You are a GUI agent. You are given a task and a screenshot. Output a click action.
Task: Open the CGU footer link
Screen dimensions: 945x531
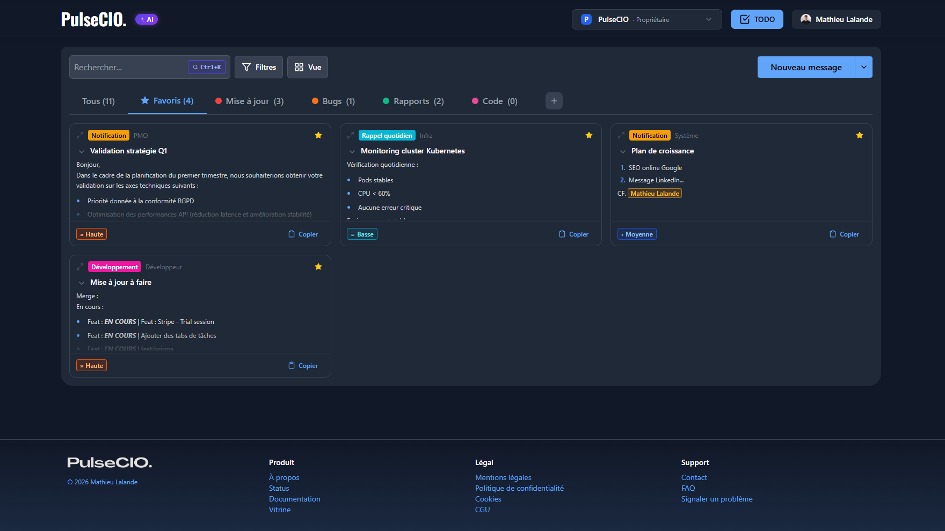482,510
